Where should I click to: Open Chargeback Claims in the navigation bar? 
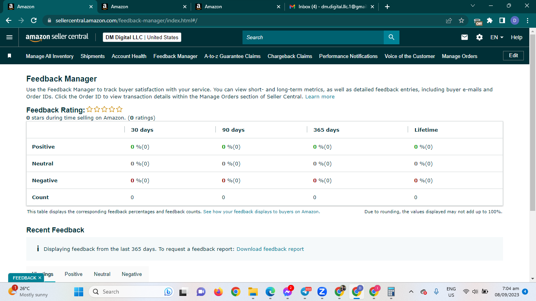point(290,56)
